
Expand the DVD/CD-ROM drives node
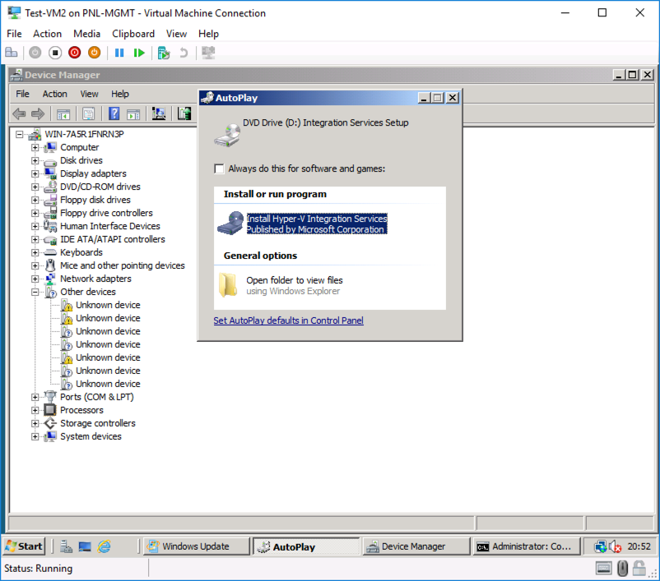(35, 187)
